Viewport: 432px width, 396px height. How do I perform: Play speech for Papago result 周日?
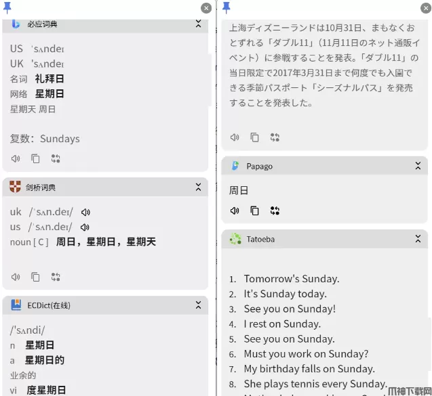pyautogui.click(x=235, y=211)
